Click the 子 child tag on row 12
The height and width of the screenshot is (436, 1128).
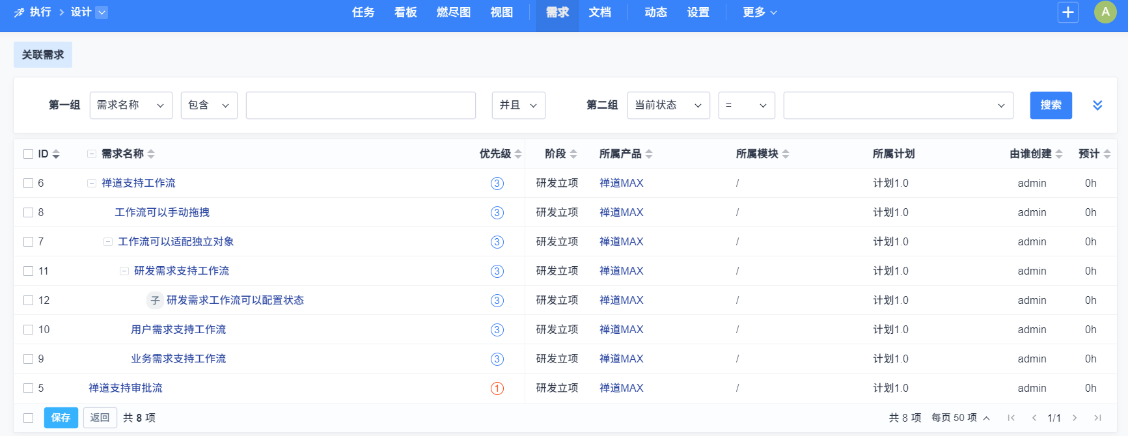(x=155, y=301)
